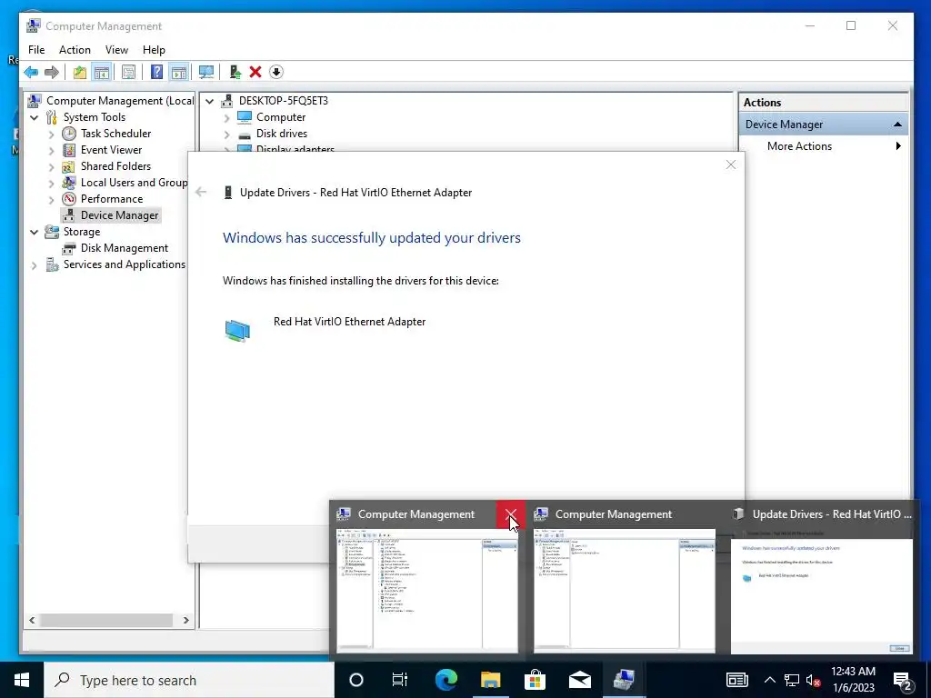Toggle Show/Hide Action Pane toolbar icon
This screenshot has width=931, height=698.
click(179, 73)
